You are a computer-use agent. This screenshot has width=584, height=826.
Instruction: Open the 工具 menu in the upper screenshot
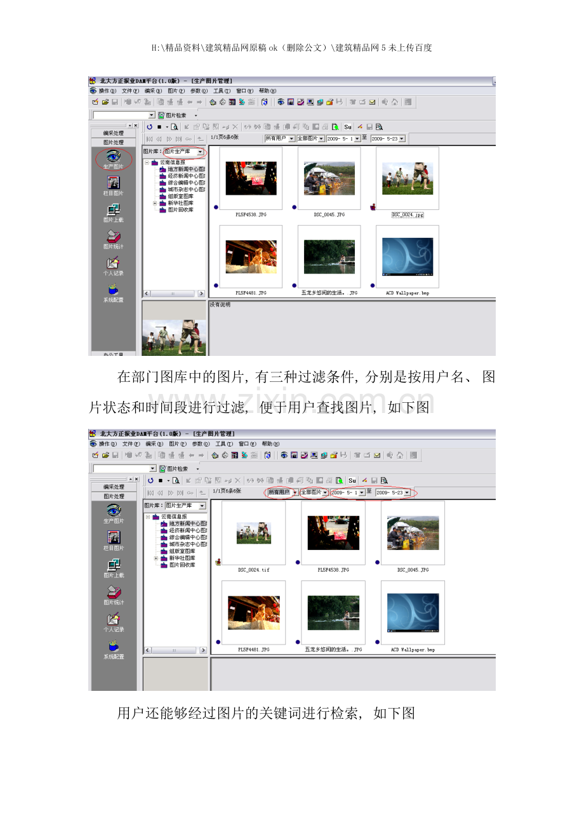tap(222, 91)
